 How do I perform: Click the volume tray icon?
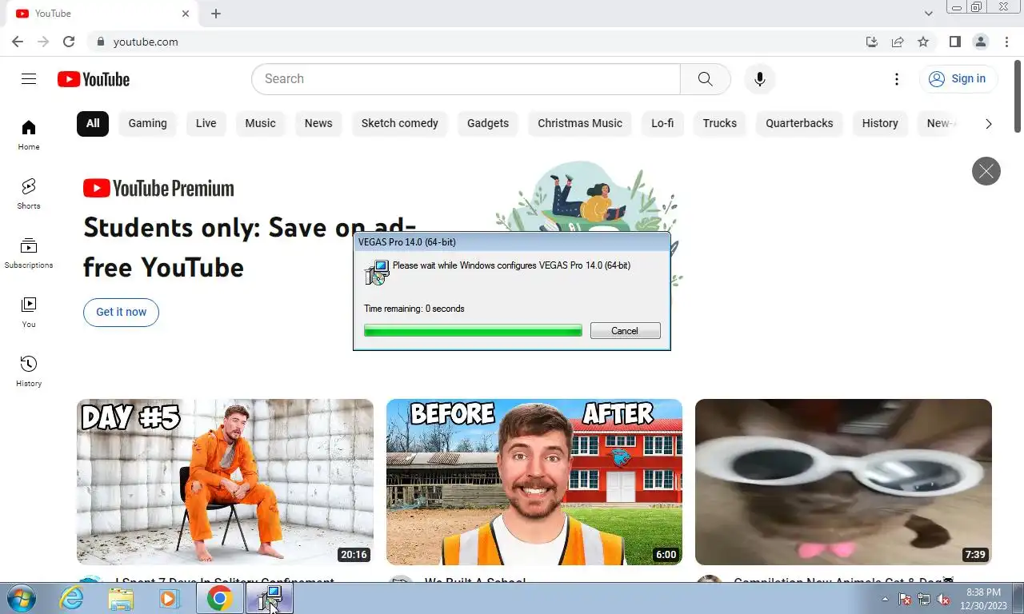pyautogui.click(x=943, y=599)
